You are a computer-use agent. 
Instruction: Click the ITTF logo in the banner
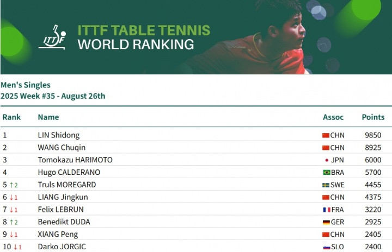click(x=52, y=37)
